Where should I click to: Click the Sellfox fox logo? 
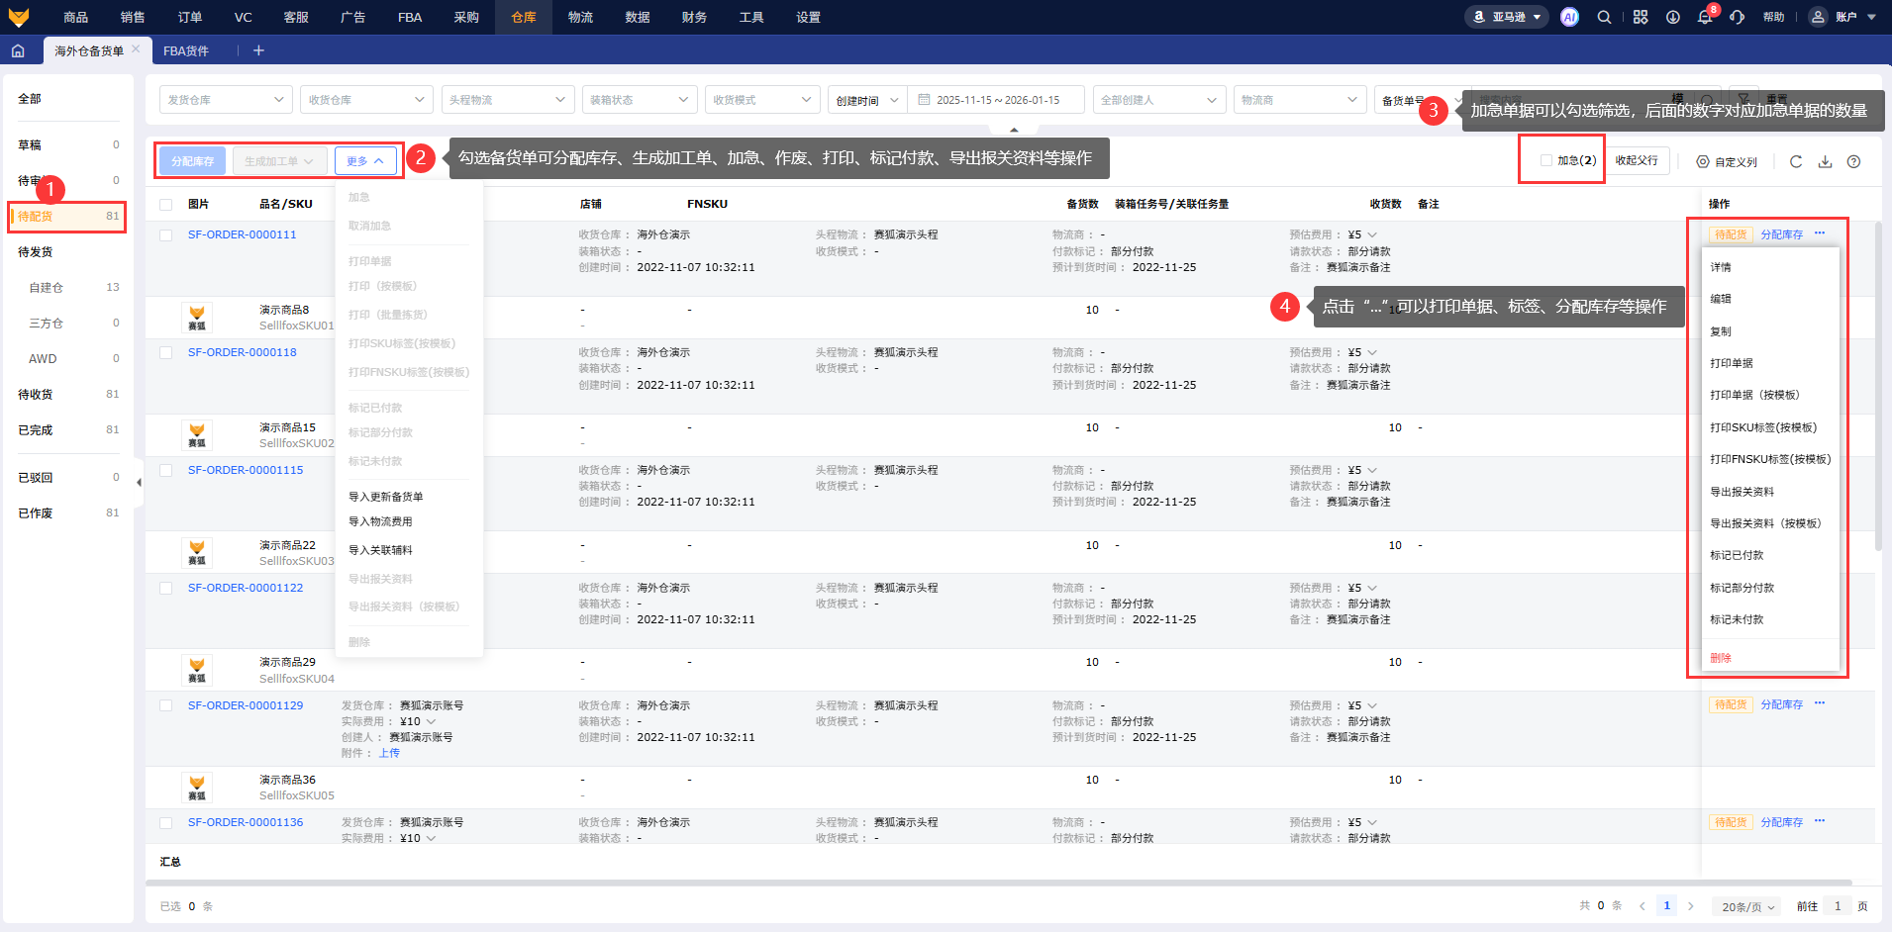19,17
